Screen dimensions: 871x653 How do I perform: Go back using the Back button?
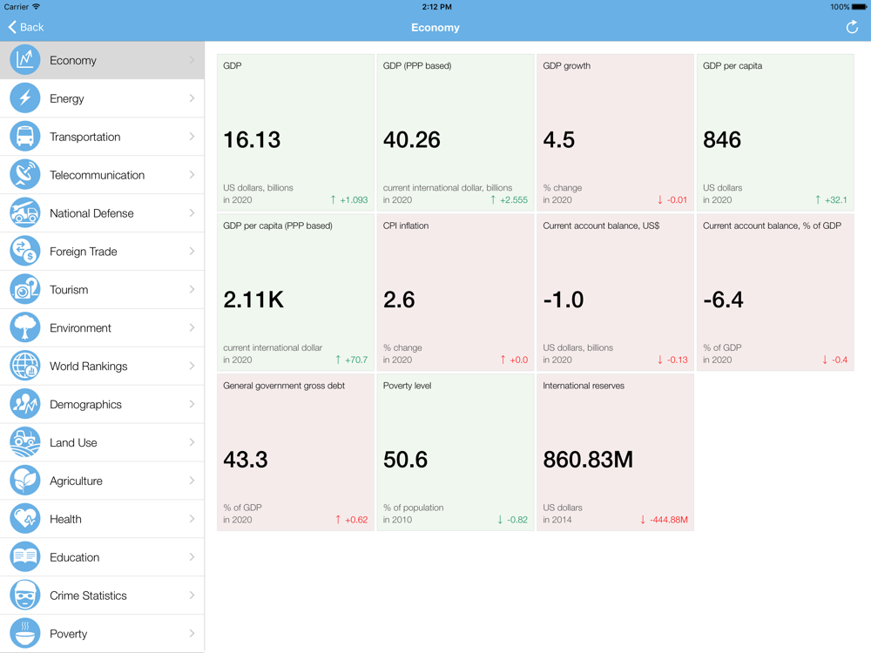click(x=25, y=27)
